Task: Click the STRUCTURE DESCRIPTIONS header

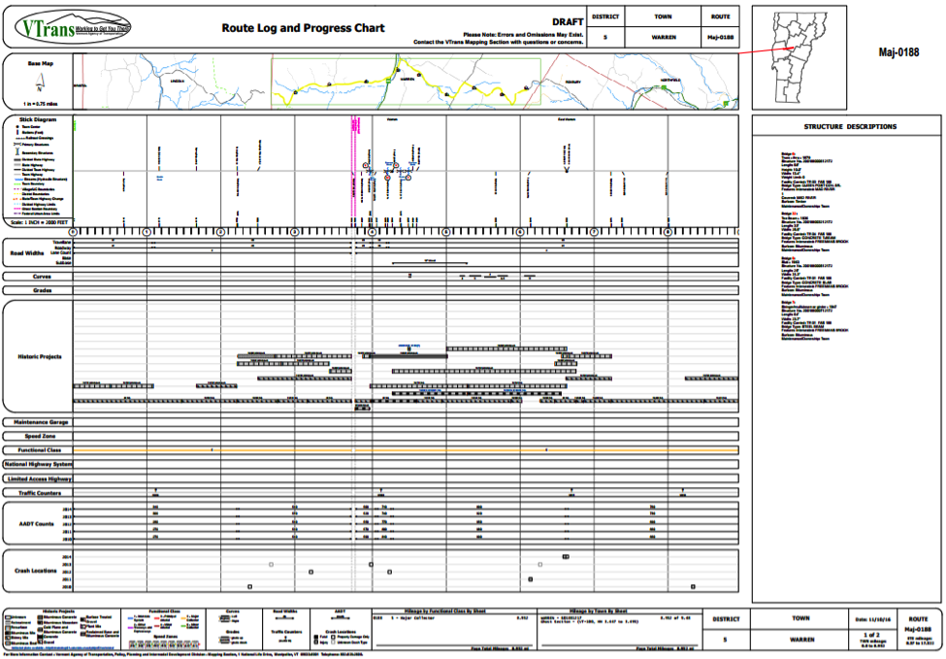Action: pyautogui.click(x=850, y=127)
